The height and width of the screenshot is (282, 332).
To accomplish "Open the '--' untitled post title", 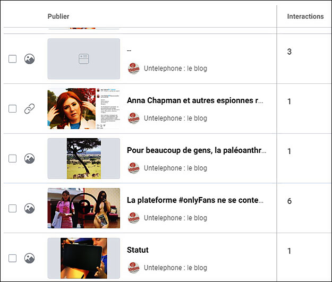I will click(x=129, y=50).
